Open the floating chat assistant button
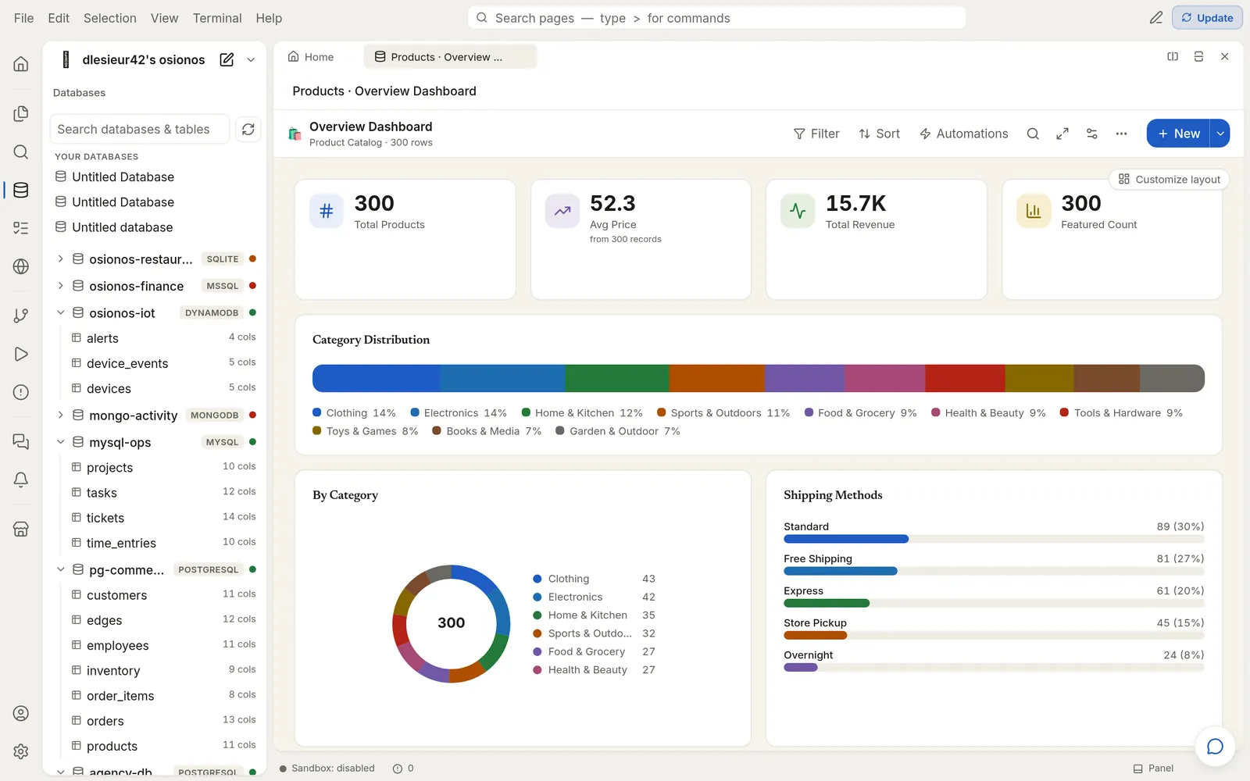1250x781 pixels. 1215,747
